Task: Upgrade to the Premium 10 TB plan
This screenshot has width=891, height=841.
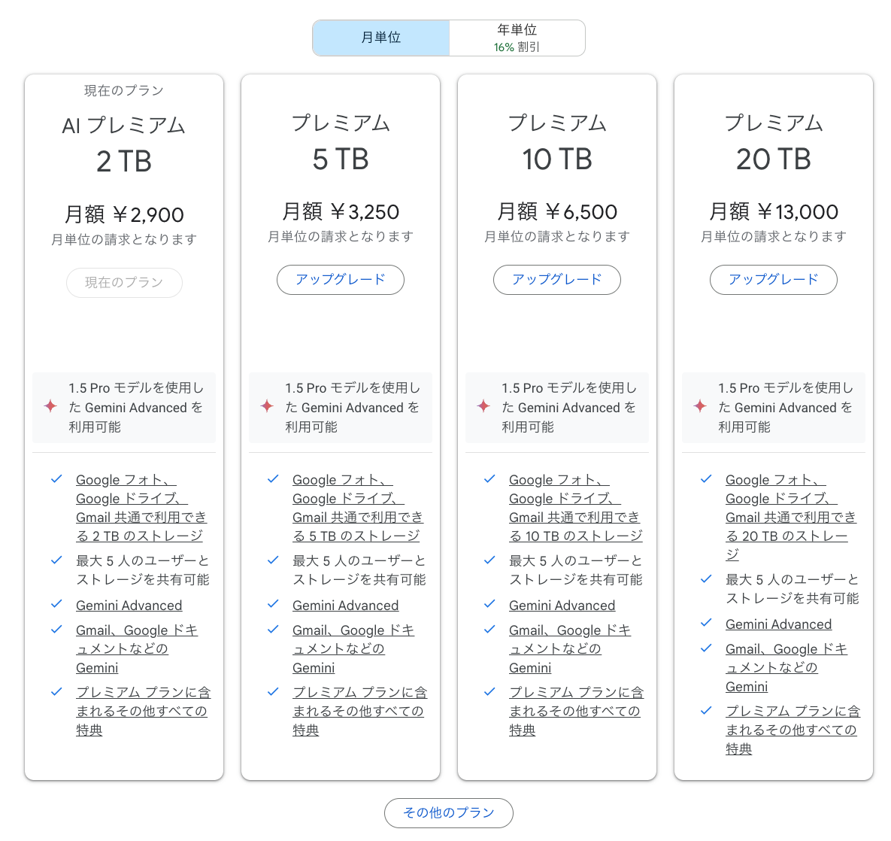Action: click(557, 280)
